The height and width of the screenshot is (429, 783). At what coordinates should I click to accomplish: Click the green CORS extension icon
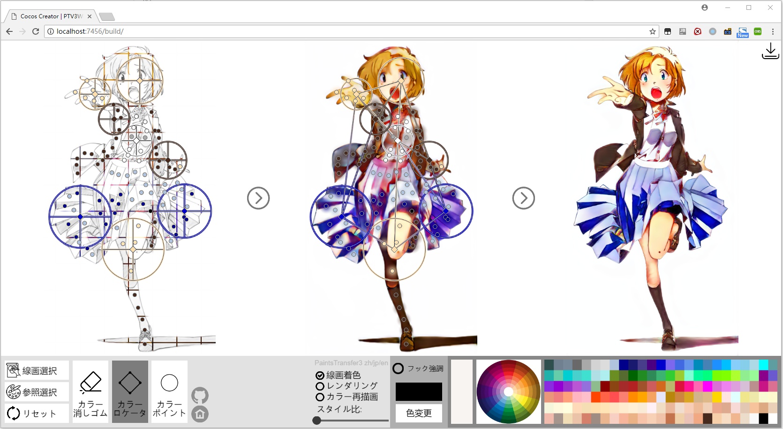(x=758, y=31)
